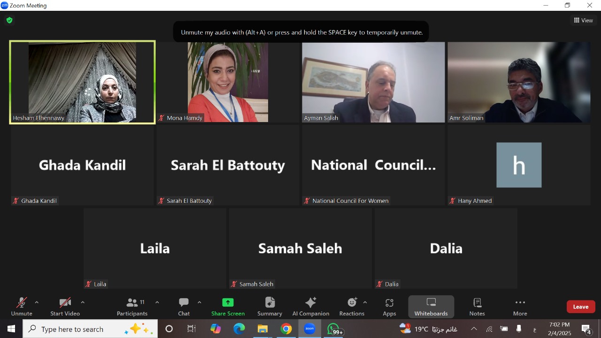The height and width of the screenshot is (338, 601).
Task: Toggle Start Video on
Action: click(65, 307)
